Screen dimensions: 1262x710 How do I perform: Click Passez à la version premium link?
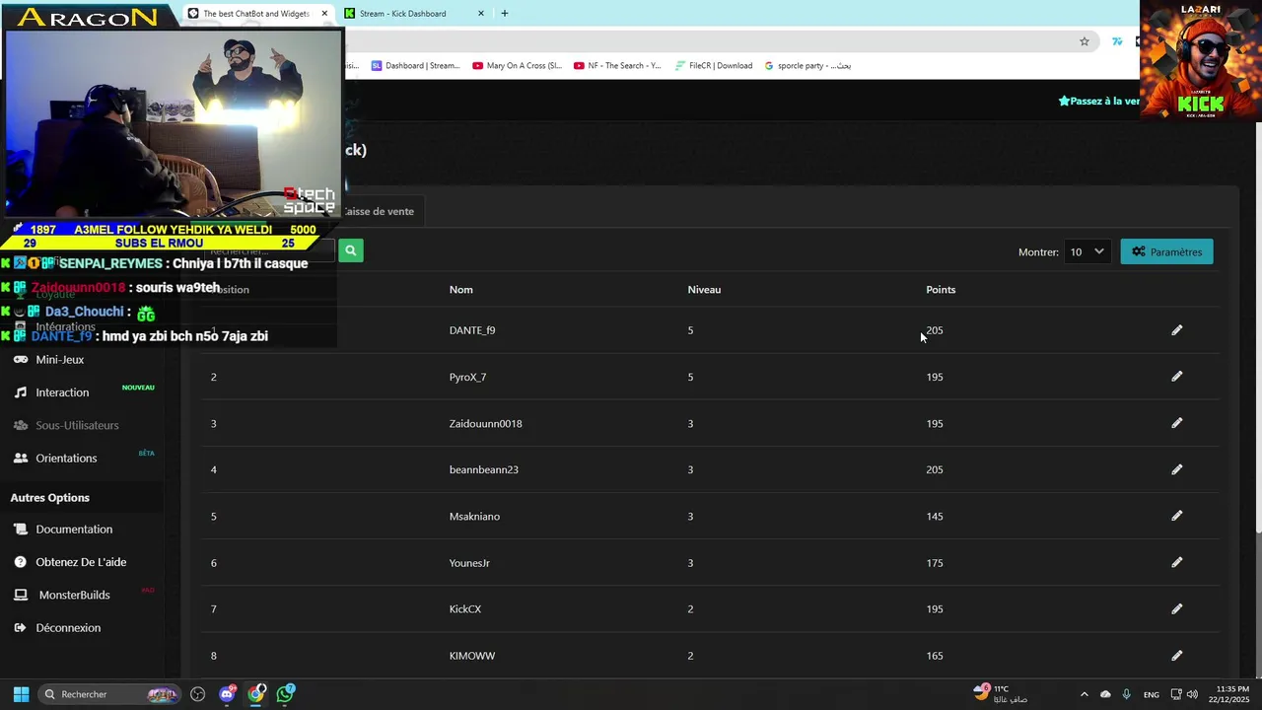pyautogui.click(x=1098, y=101)
